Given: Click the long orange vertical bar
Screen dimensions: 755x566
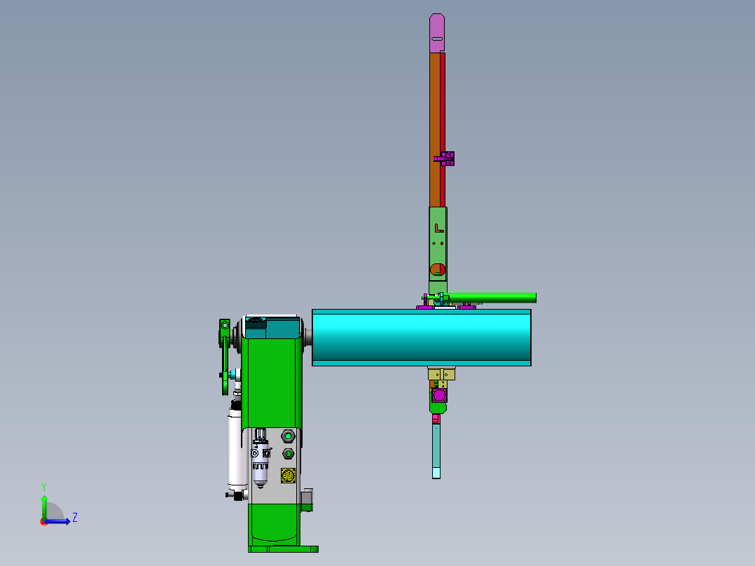Looking at the screenshot, I should point(434,130).
